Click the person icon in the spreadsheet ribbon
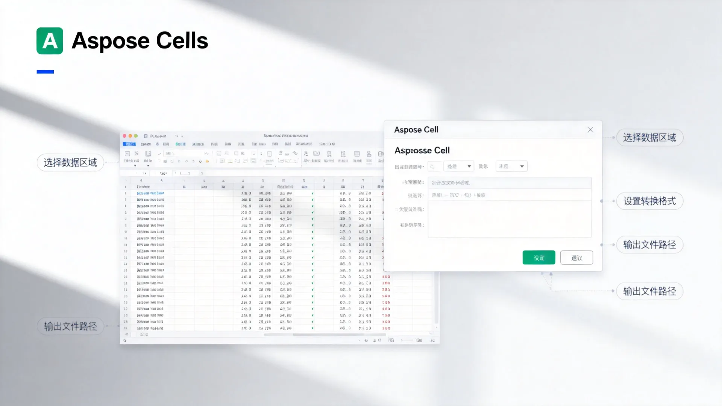 pyautogui.click(x=369, y=154)
